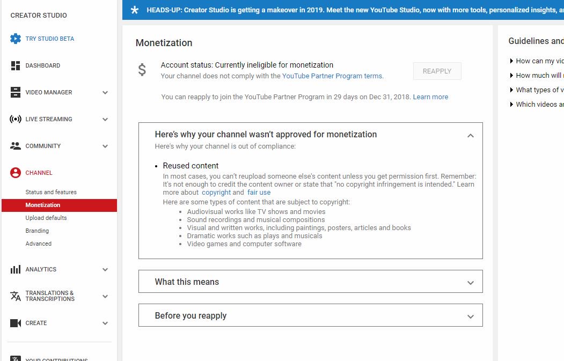
Task: Expand the Create section chevron
Action: point(105,323)
